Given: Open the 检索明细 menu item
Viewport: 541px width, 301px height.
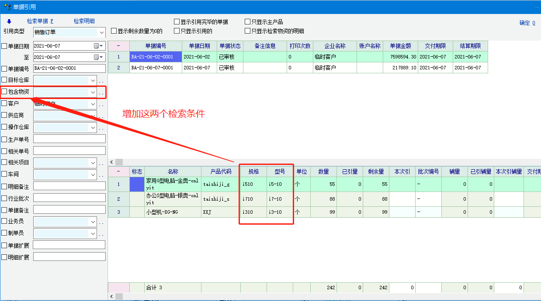Looking at the screenshot, I should (x=84, y=21).
